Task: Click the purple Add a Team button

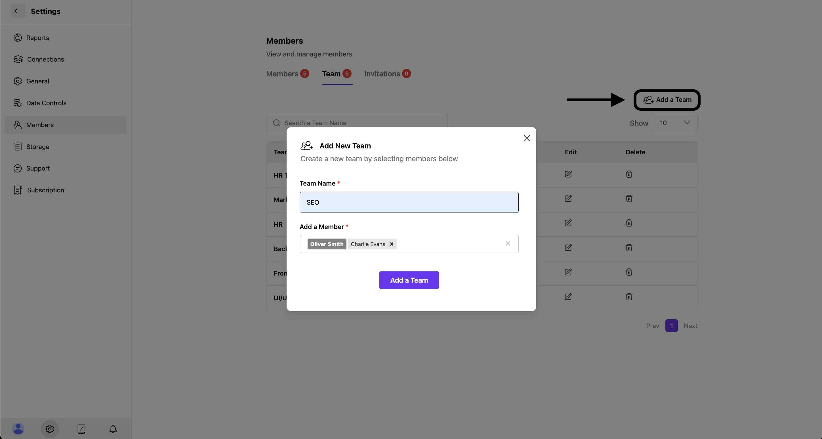Action: [x=409, y=280]
